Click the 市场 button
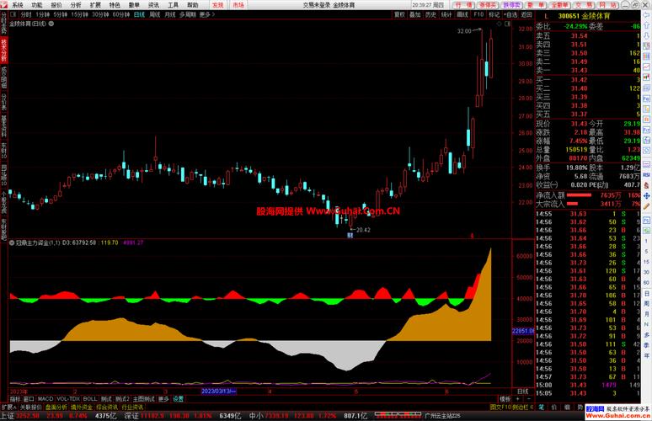 [238, 5]
